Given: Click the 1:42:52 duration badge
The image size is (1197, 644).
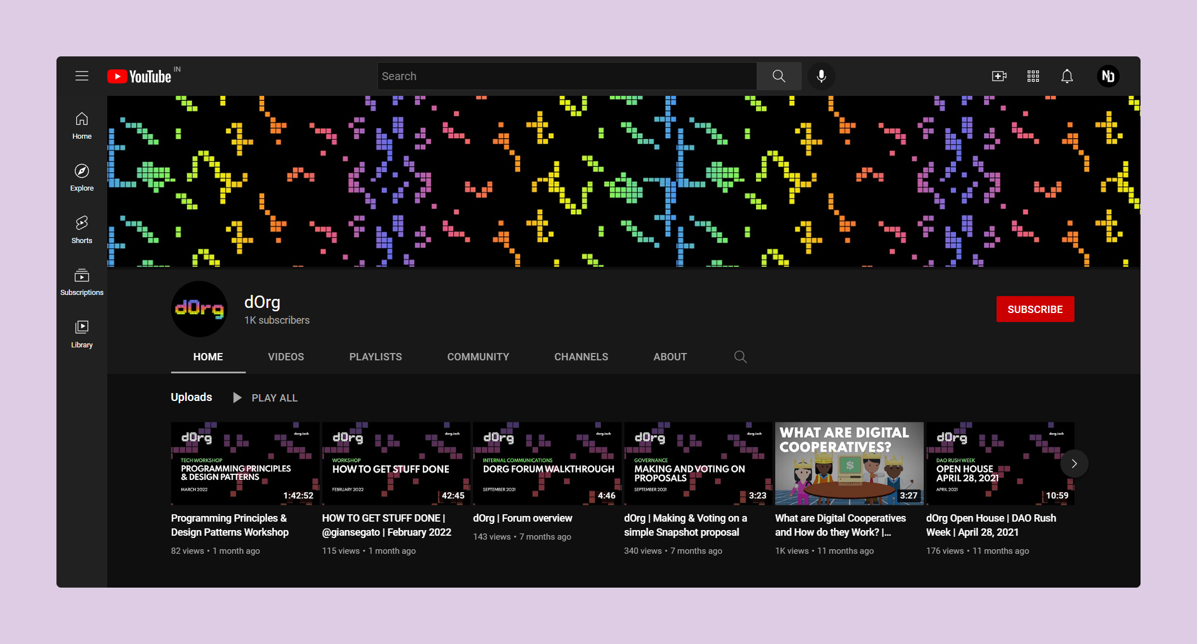Looking at the screenshot, I should coord(298,496).
